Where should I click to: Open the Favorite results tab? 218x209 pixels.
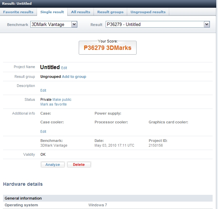(18, 12)
